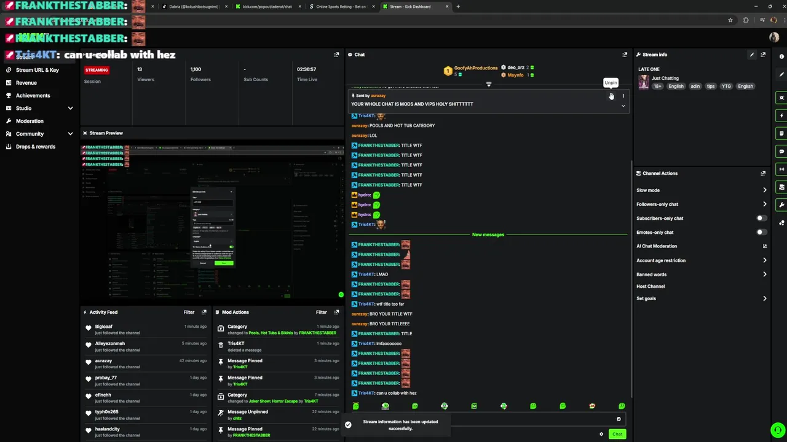This screenshot has height=442, width=787.
Task: Open GoofyAhProductions leaderboard entry
Action: [470, 71]
